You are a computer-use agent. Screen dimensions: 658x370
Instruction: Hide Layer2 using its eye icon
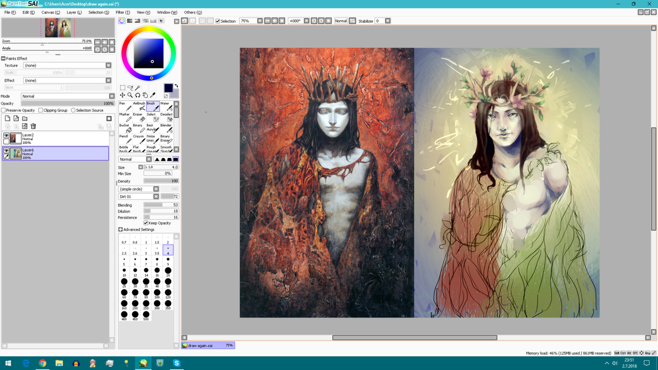point(6,136)
